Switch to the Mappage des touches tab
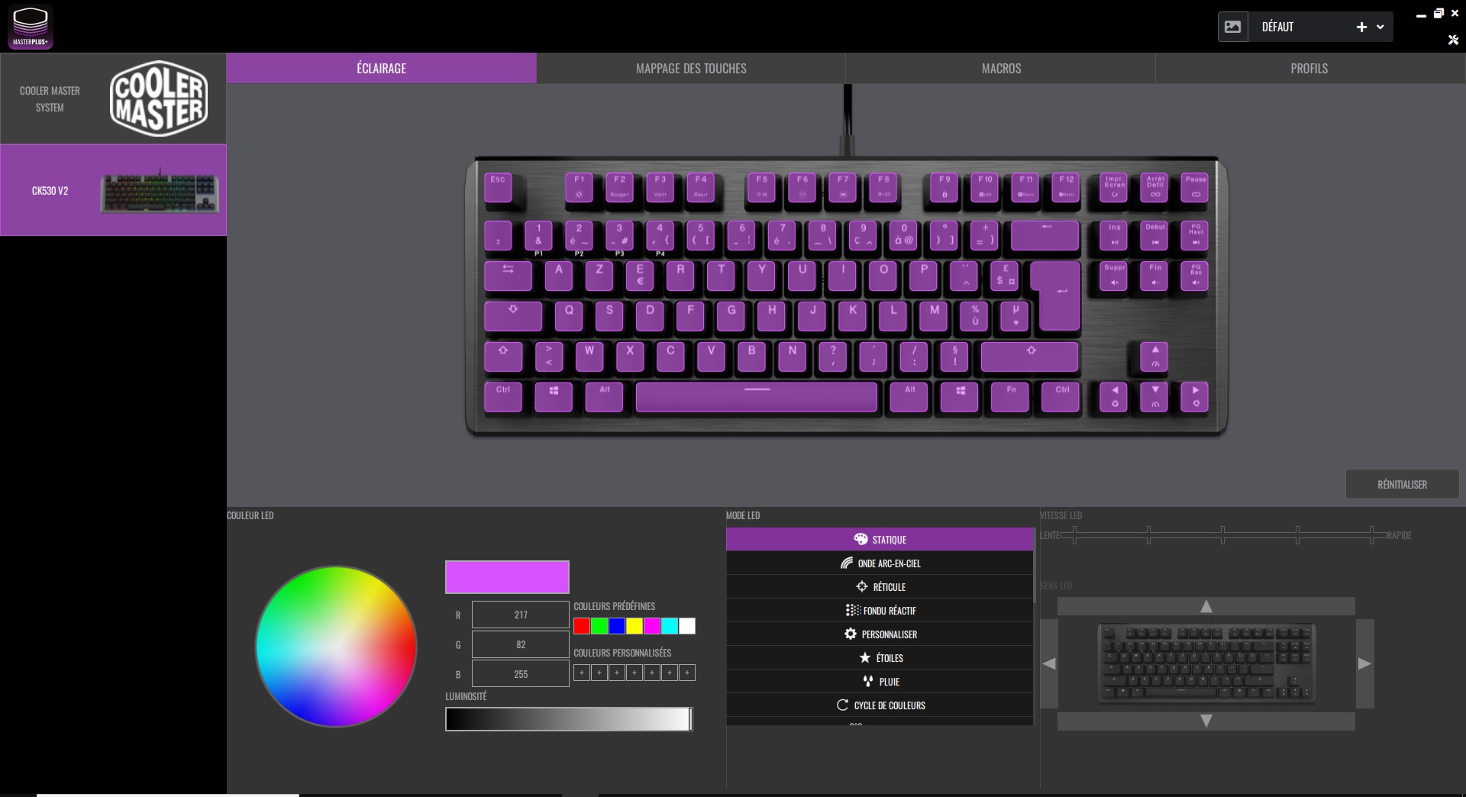Image resolution: width=1466 pixels, height=797 pixels. pos(691,68)
